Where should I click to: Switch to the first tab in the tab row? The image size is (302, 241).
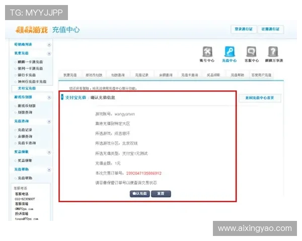click(70, 75)
